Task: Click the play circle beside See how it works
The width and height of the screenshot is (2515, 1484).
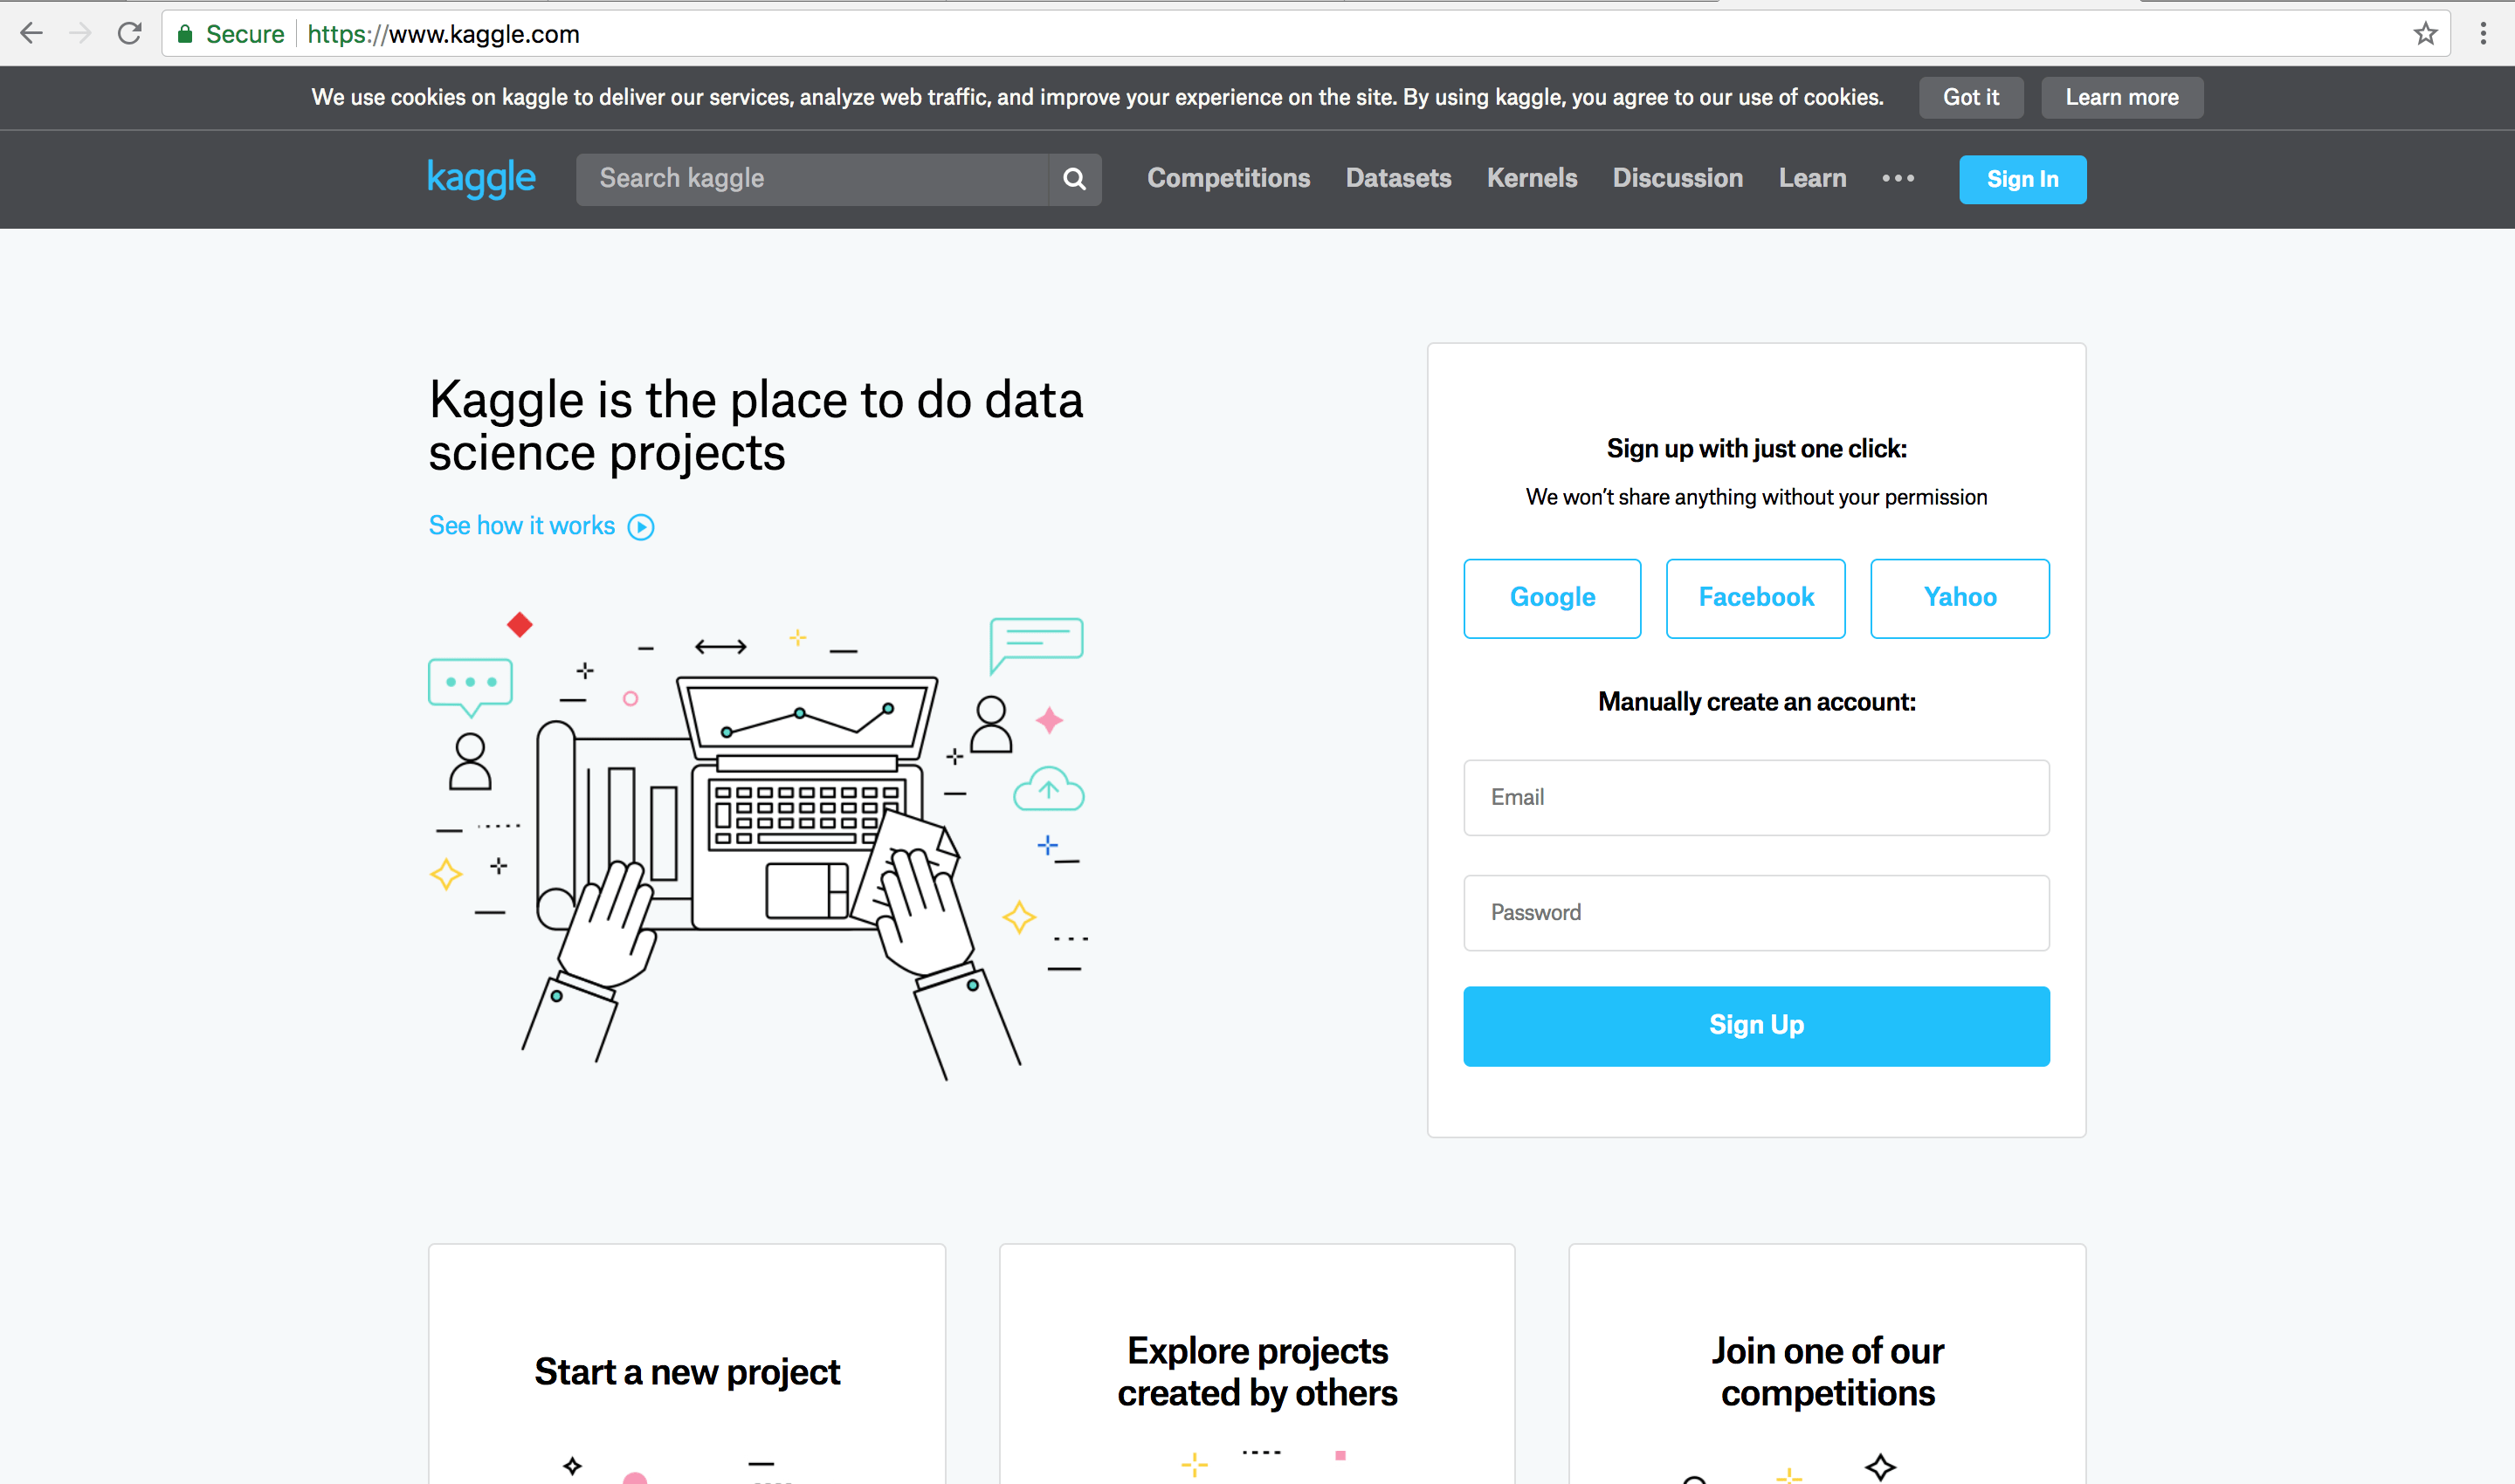Action: (641, 527)
